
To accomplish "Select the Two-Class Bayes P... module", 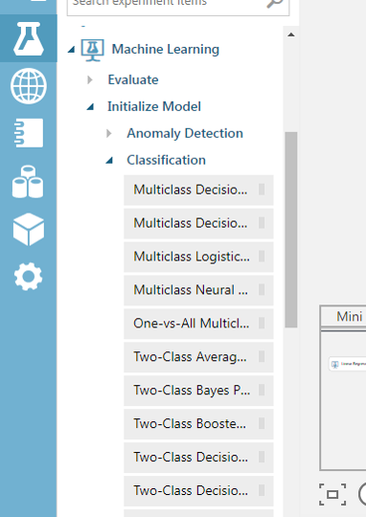I will [198, 390].
